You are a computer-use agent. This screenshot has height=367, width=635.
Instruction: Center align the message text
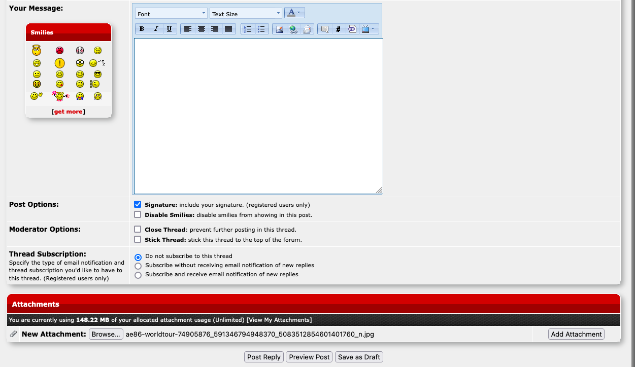click(202, 29)
